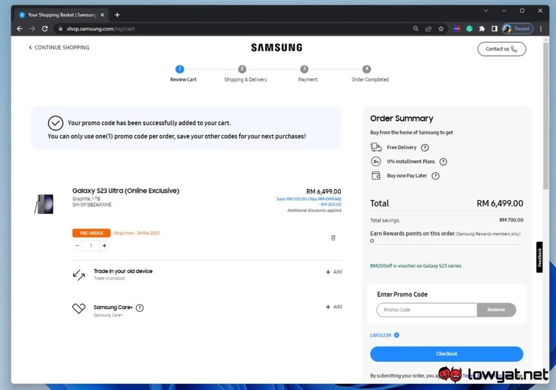Open Buy now Pay Later help icon
This screenshot has width=556, height=390.
pos(435,176)
